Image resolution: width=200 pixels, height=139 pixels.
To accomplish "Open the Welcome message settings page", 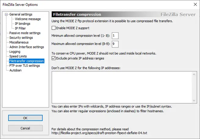I will (x=28, y=19).
